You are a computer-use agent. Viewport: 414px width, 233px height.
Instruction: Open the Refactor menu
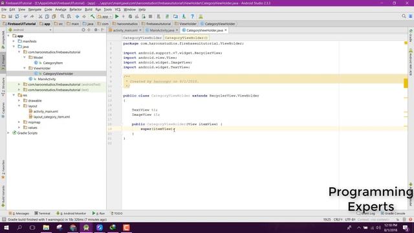(76, 10)
